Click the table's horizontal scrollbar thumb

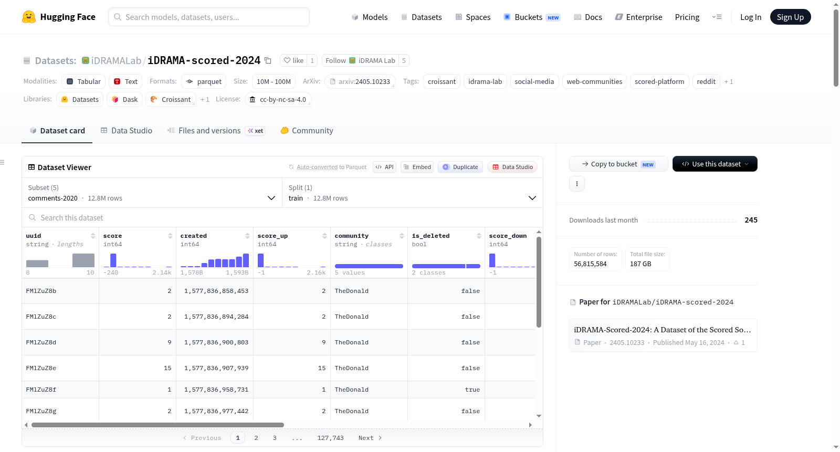coord(157,425)
